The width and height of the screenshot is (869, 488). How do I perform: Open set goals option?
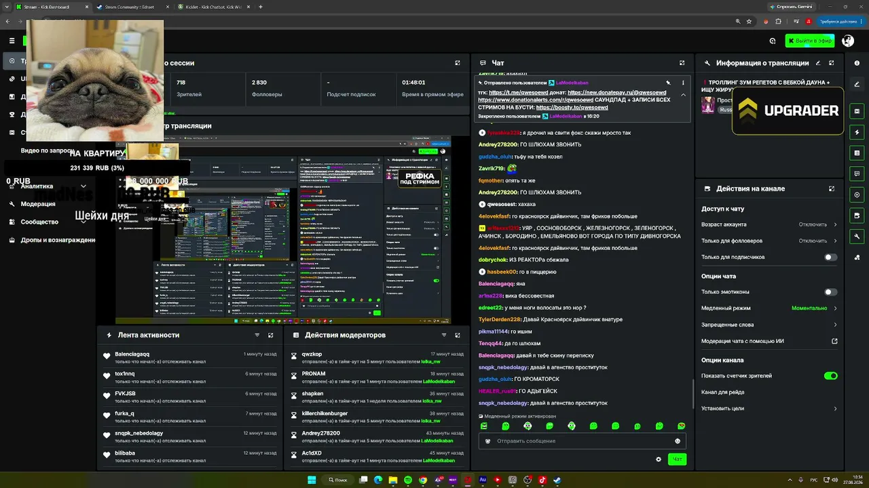click(769, 409)
